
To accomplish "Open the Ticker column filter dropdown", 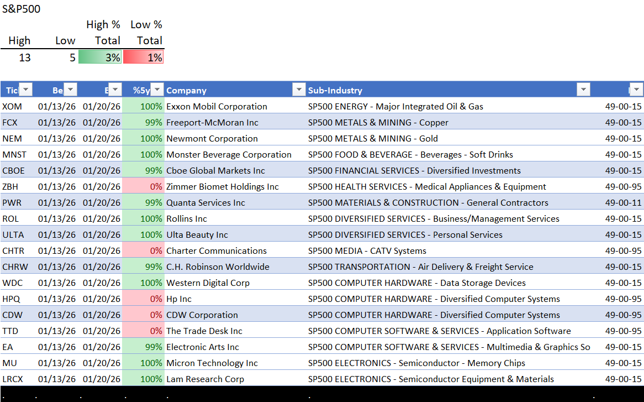I will coord(26,90).
